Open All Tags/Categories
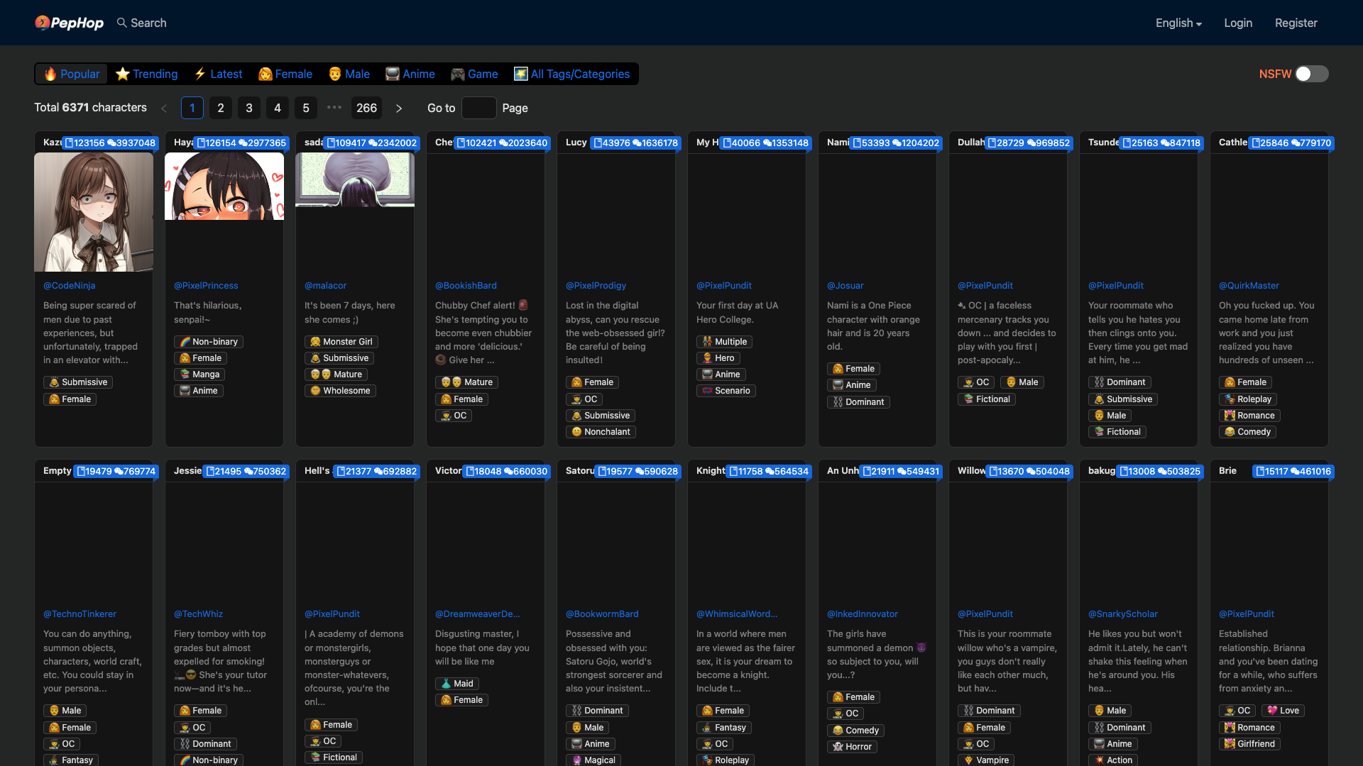The height and width of the screenshot is (766, 1363). (x=572, y=74)
